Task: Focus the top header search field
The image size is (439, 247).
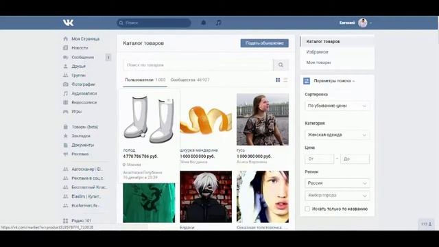Action: pyautogui.click(x=154, y=23)
